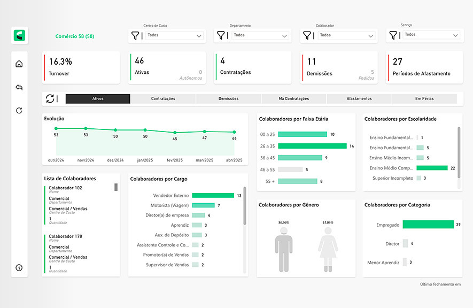Open the Centro de Custo dropdown
The image size is (473, 308).
pos(174,35)
